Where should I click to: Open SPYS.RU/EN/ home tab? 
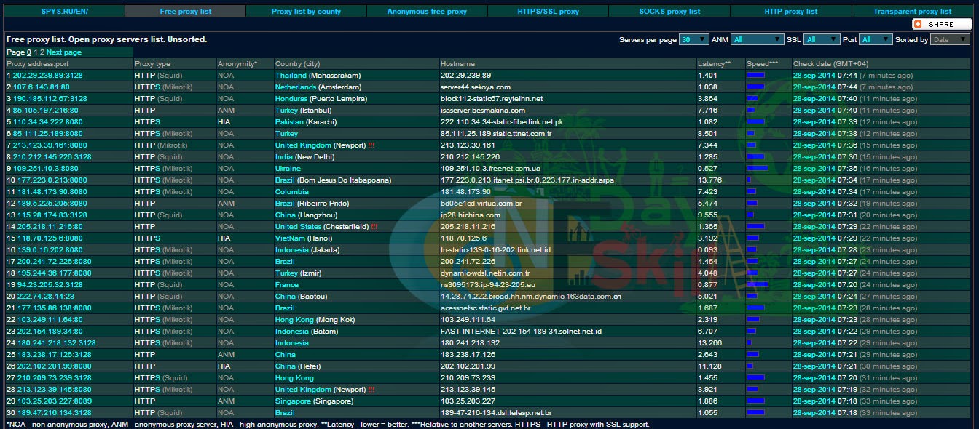tap(64, 11)
